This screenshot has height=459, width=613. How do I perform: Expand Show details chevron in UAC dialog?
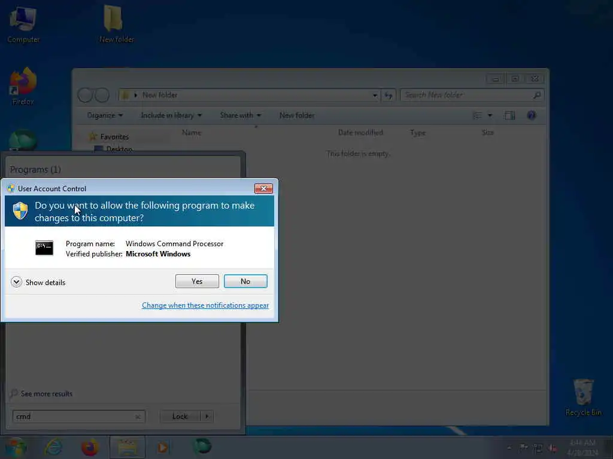pyautogui.click(x=16, y=282)
